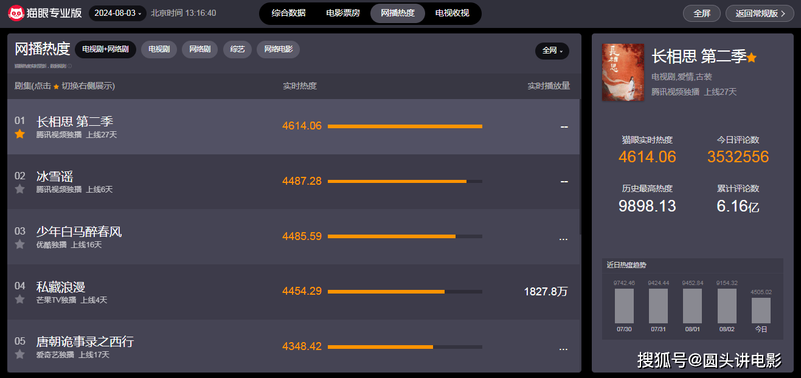Screen dimensions: 801x378
Task: Click the 4485.59 heat value
Action: pos(302,236)
